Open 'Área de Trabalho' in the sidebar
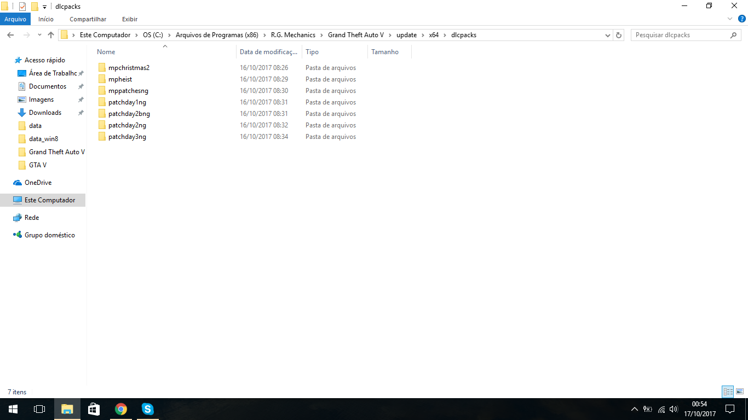This screenshot has height=420, width=748. pos(53,73)
